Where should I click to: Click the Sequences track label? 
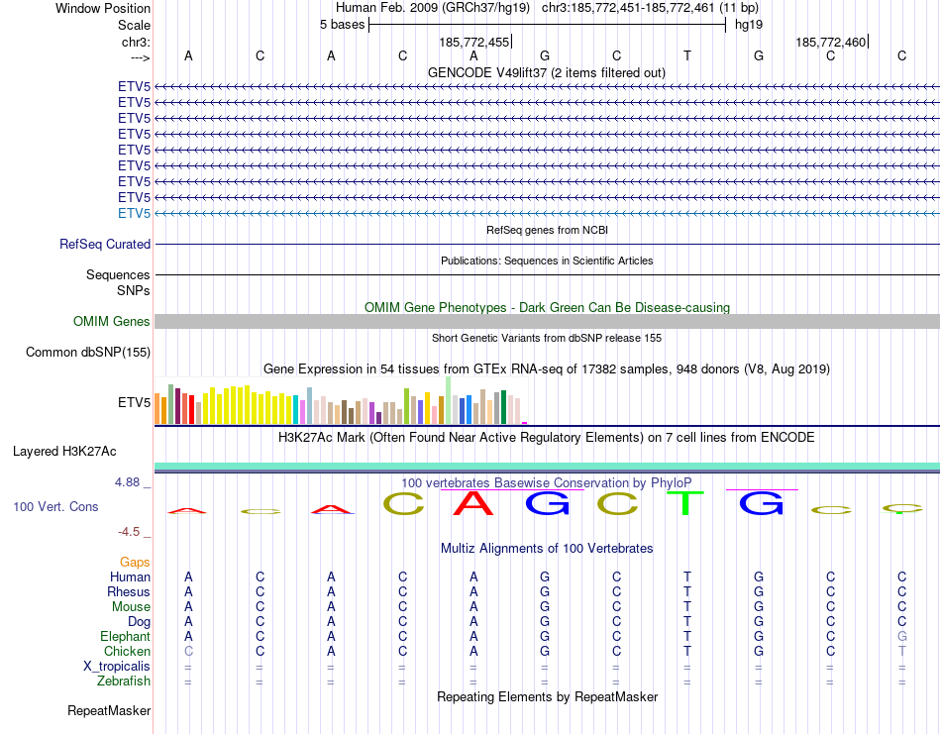click(x=118, y=274)
